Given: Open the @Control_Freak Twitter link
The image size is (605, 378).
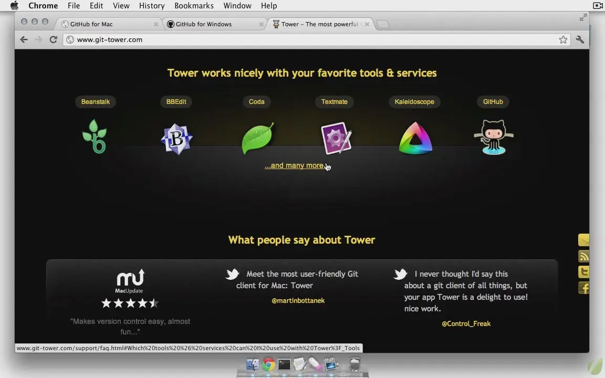Looking at the screenshot, I should point(466,323).
